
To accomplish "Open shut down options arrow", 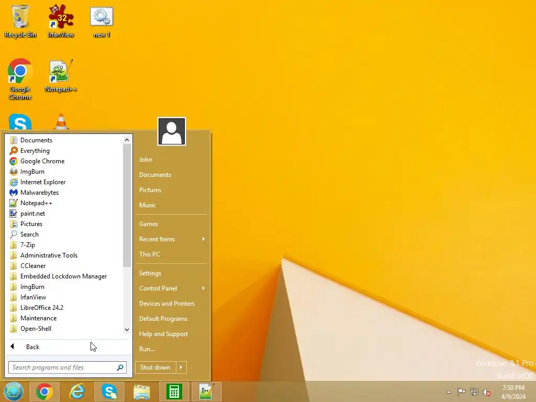I will 181,367.
